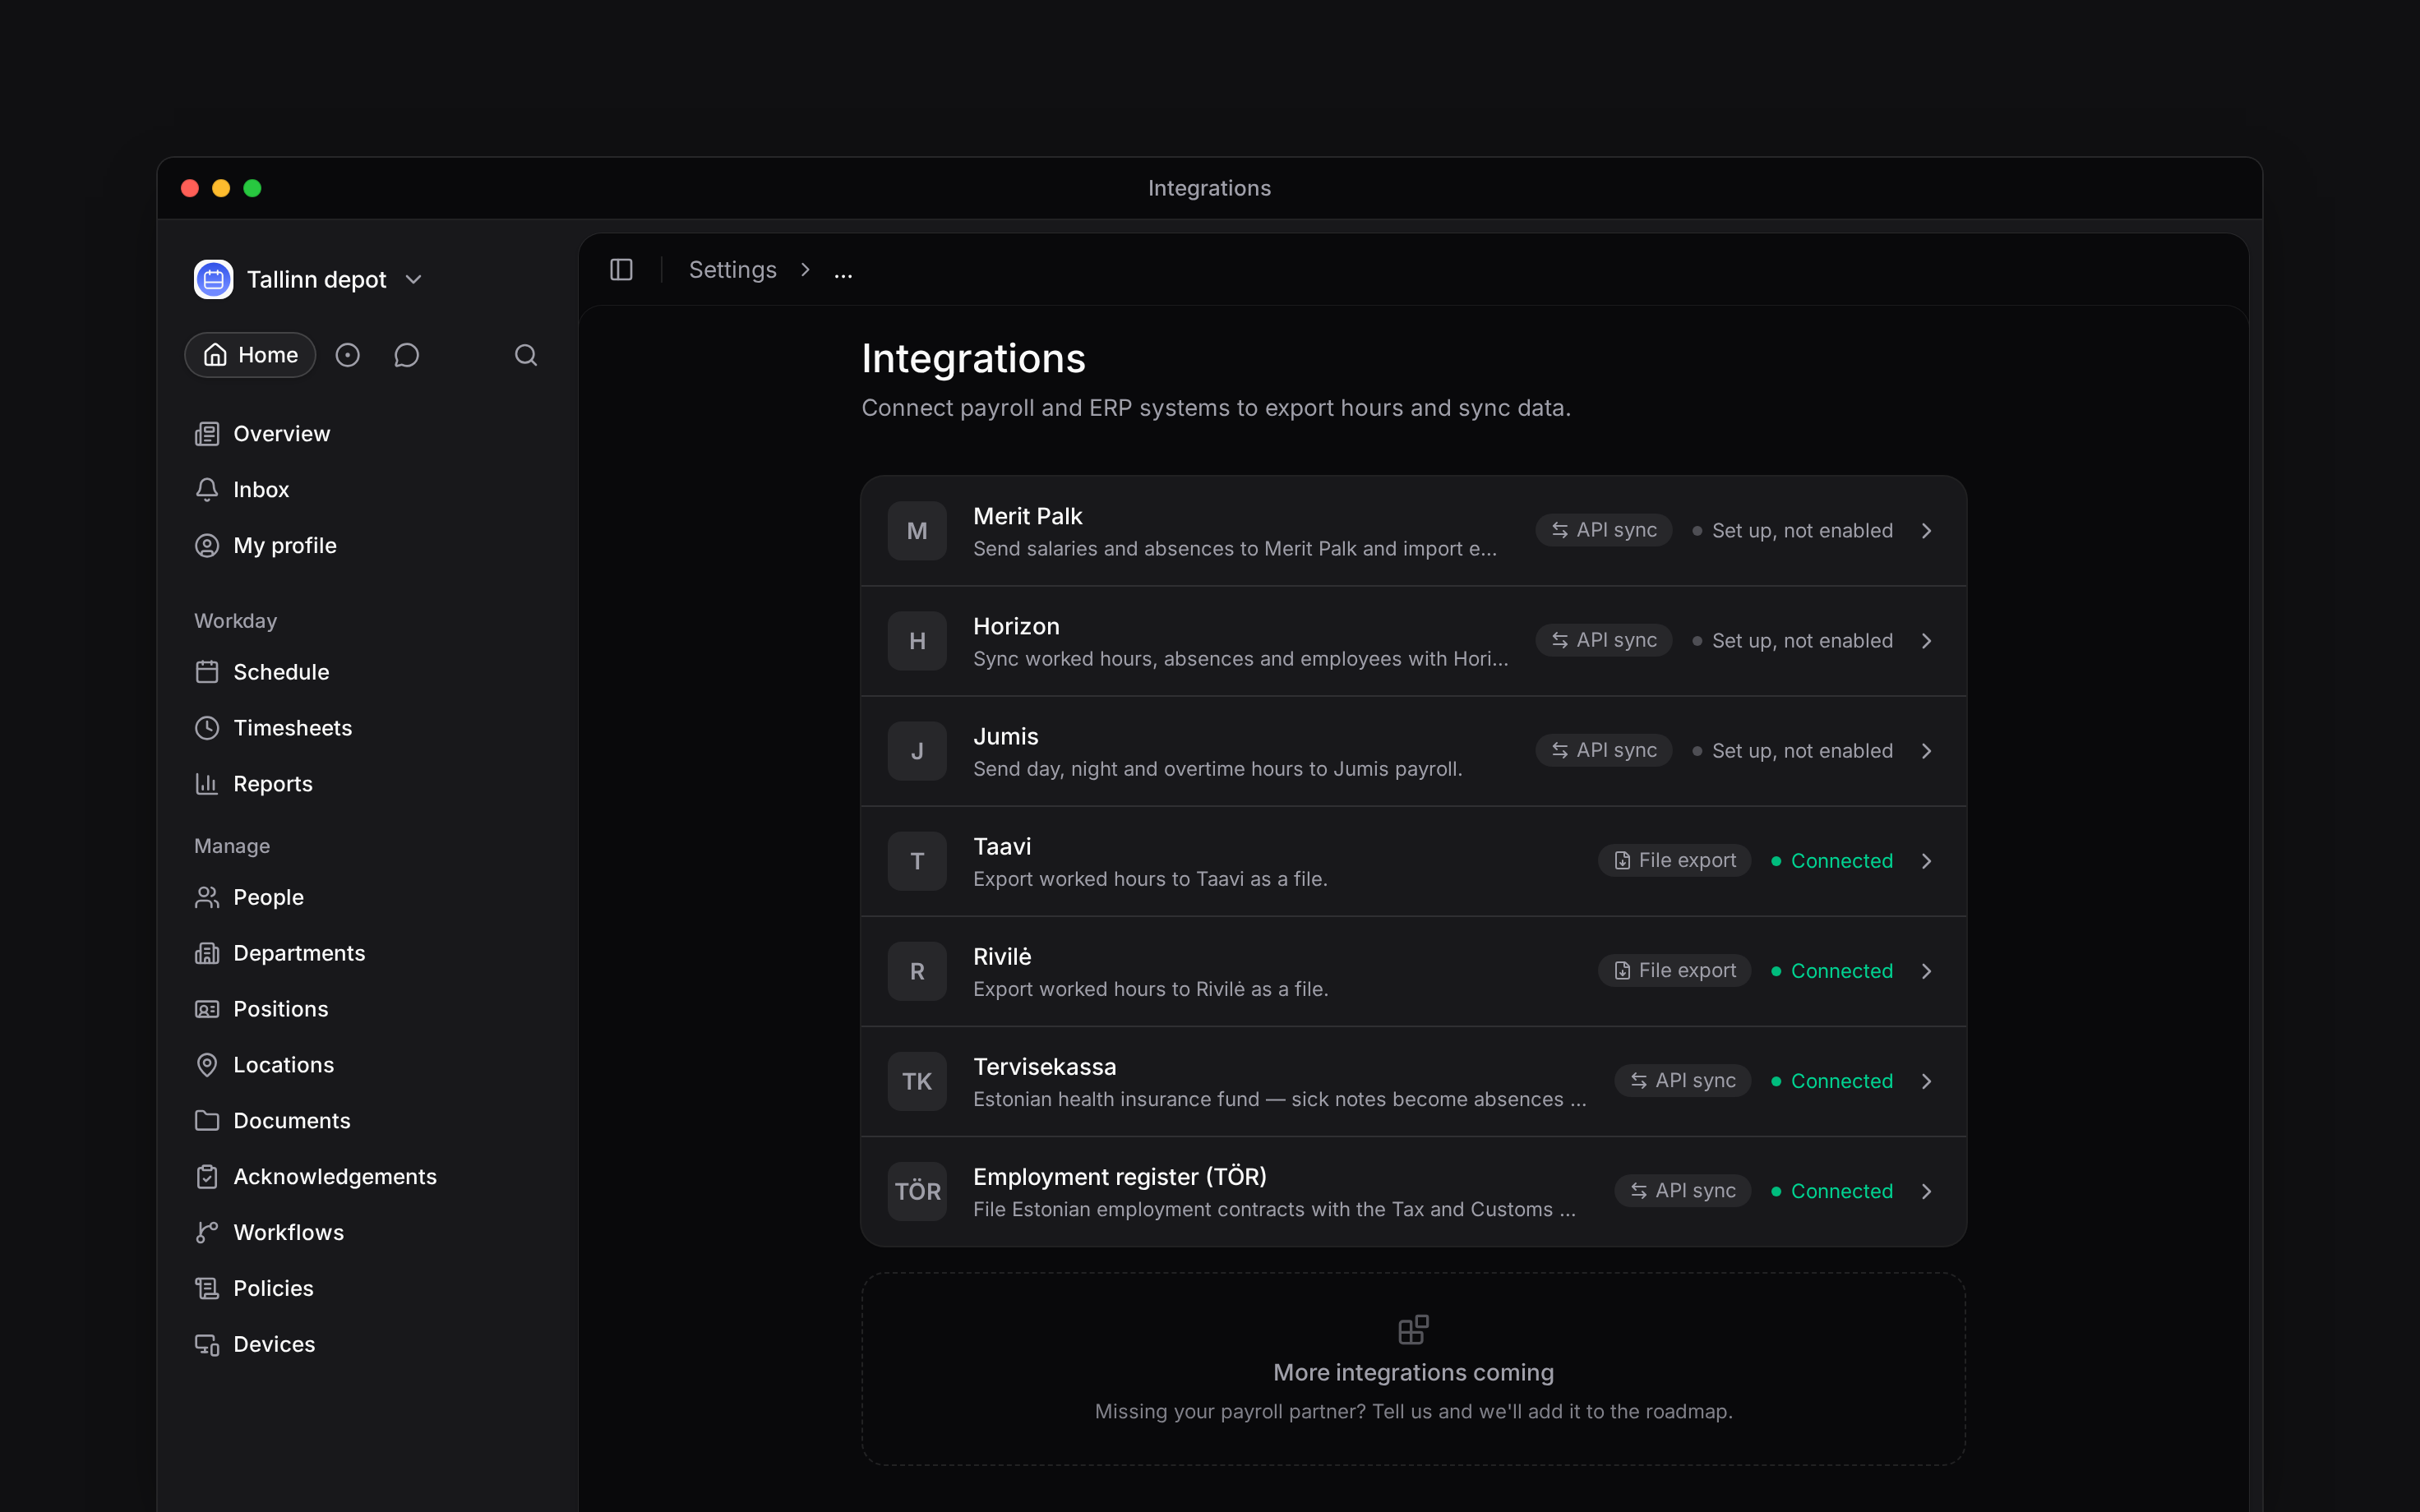Click Settings breadcrumb link

732,270
